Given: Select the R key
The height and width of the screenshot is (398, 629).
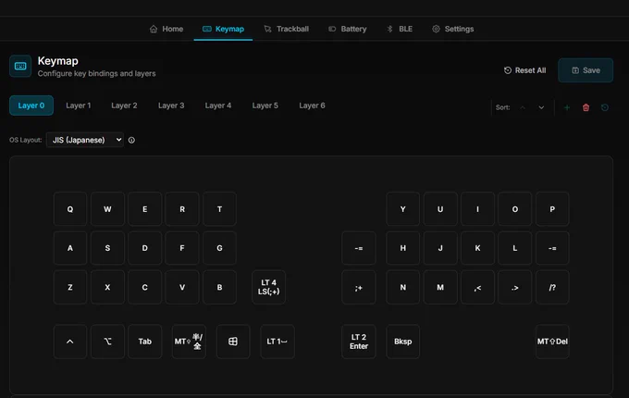Looking at the screenshot, I should click(x=182, y=209).
